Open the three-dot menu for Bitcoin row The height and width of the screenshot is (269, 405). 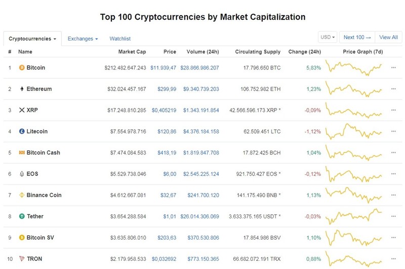393,68
